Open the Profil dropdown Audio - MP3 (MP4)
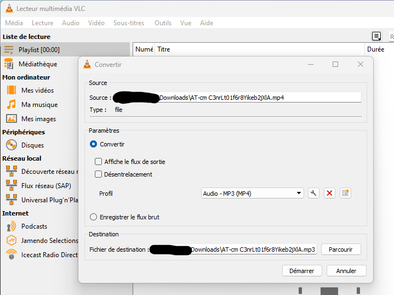The width and height of the screenshot is (394, 295). pos(252,194)
